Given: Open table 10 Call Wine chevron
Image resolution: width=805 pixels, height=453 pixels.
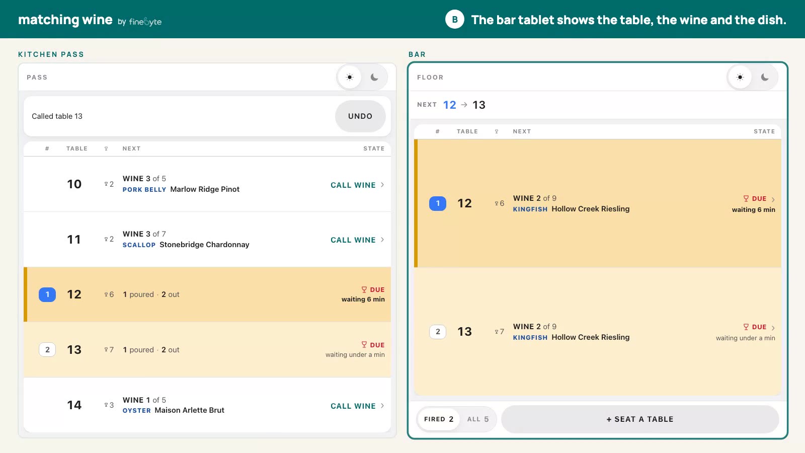Looking at the screenshot, I should (x=382, y=185).
